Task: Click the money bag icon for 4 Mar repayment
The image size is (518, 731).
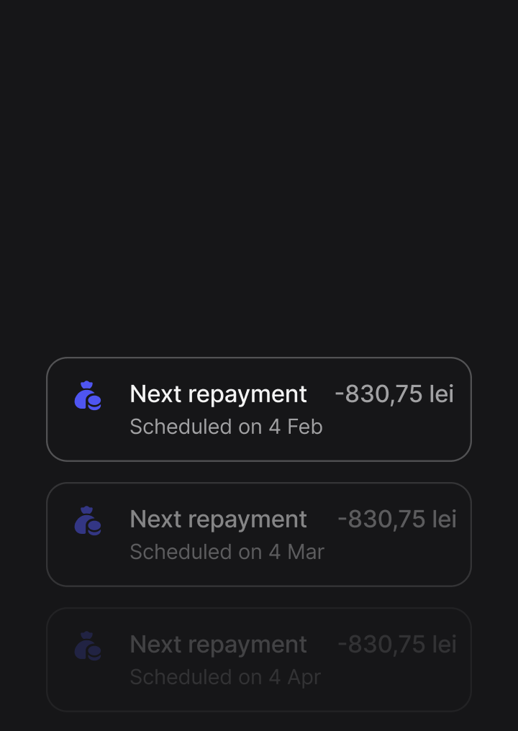Action: tap(88, 521)
